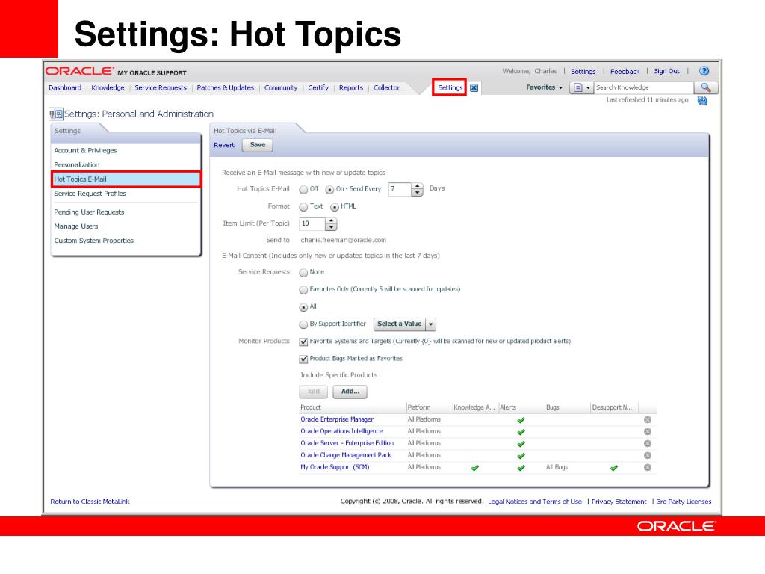
Task: Click the send-every Days number field
Action: point(400,189)
